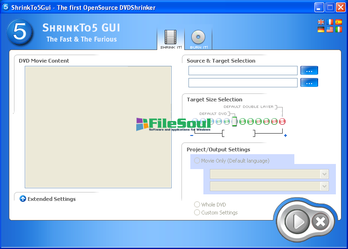Choose the Whole DVD option
Image resolution: width=348 pixels, height=249 pixels.
[197, 205]
